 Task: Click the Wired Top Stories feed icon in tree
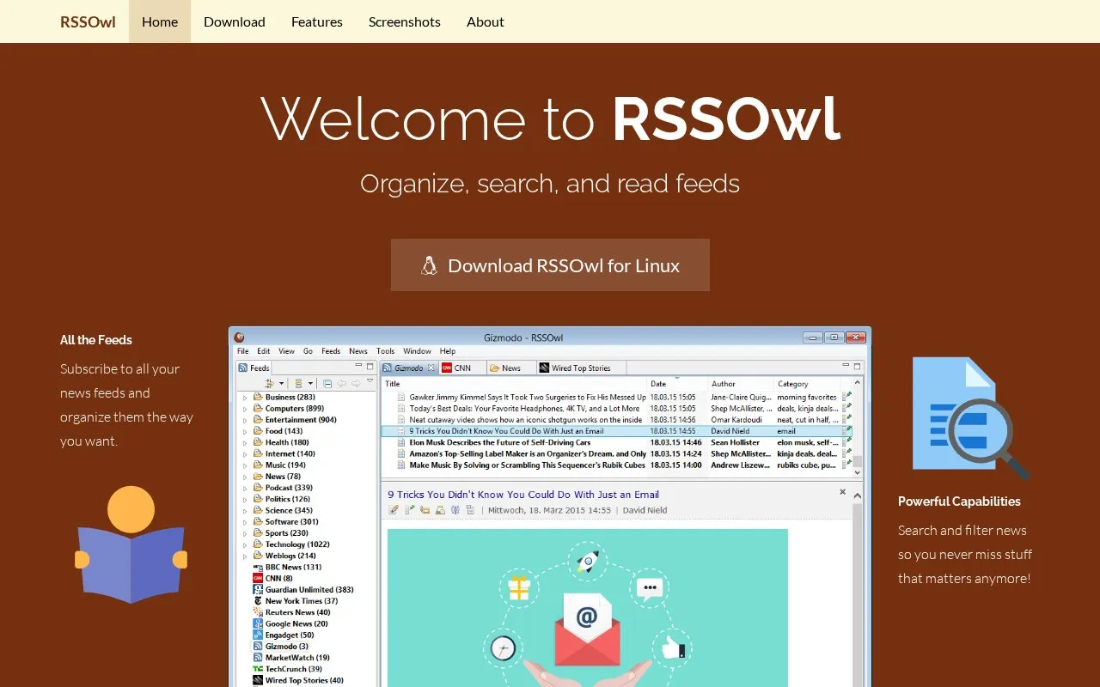pyautogui.click(x=258, y=680)
